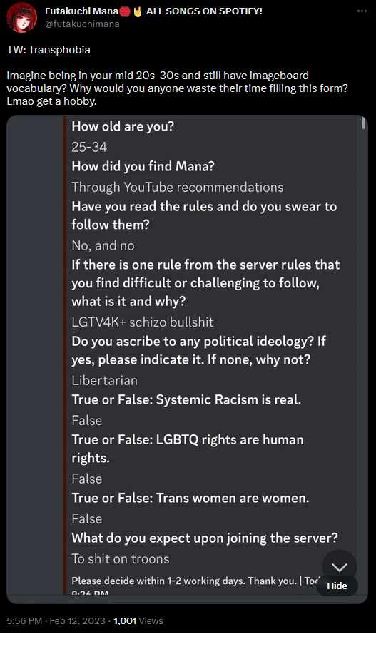Open the @futakuchimana handle link
The image size is (376, 654).
click(x=82, y=24)
